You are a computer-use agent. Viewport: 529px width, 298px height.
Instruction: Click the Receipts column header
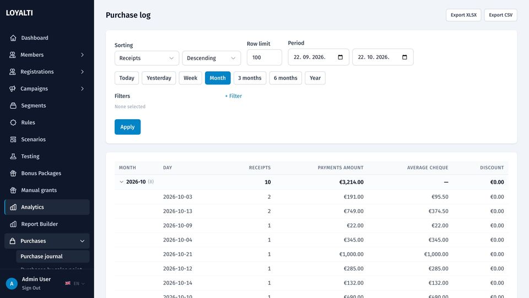260,168
